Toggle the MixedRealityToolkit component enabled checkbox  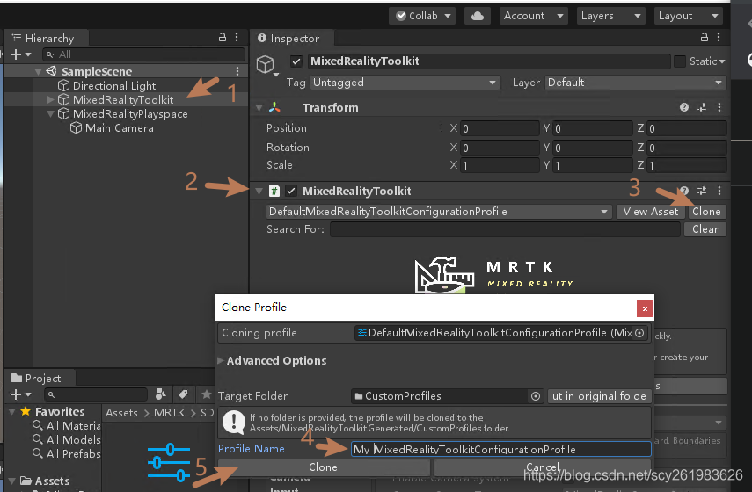point(290,191)
